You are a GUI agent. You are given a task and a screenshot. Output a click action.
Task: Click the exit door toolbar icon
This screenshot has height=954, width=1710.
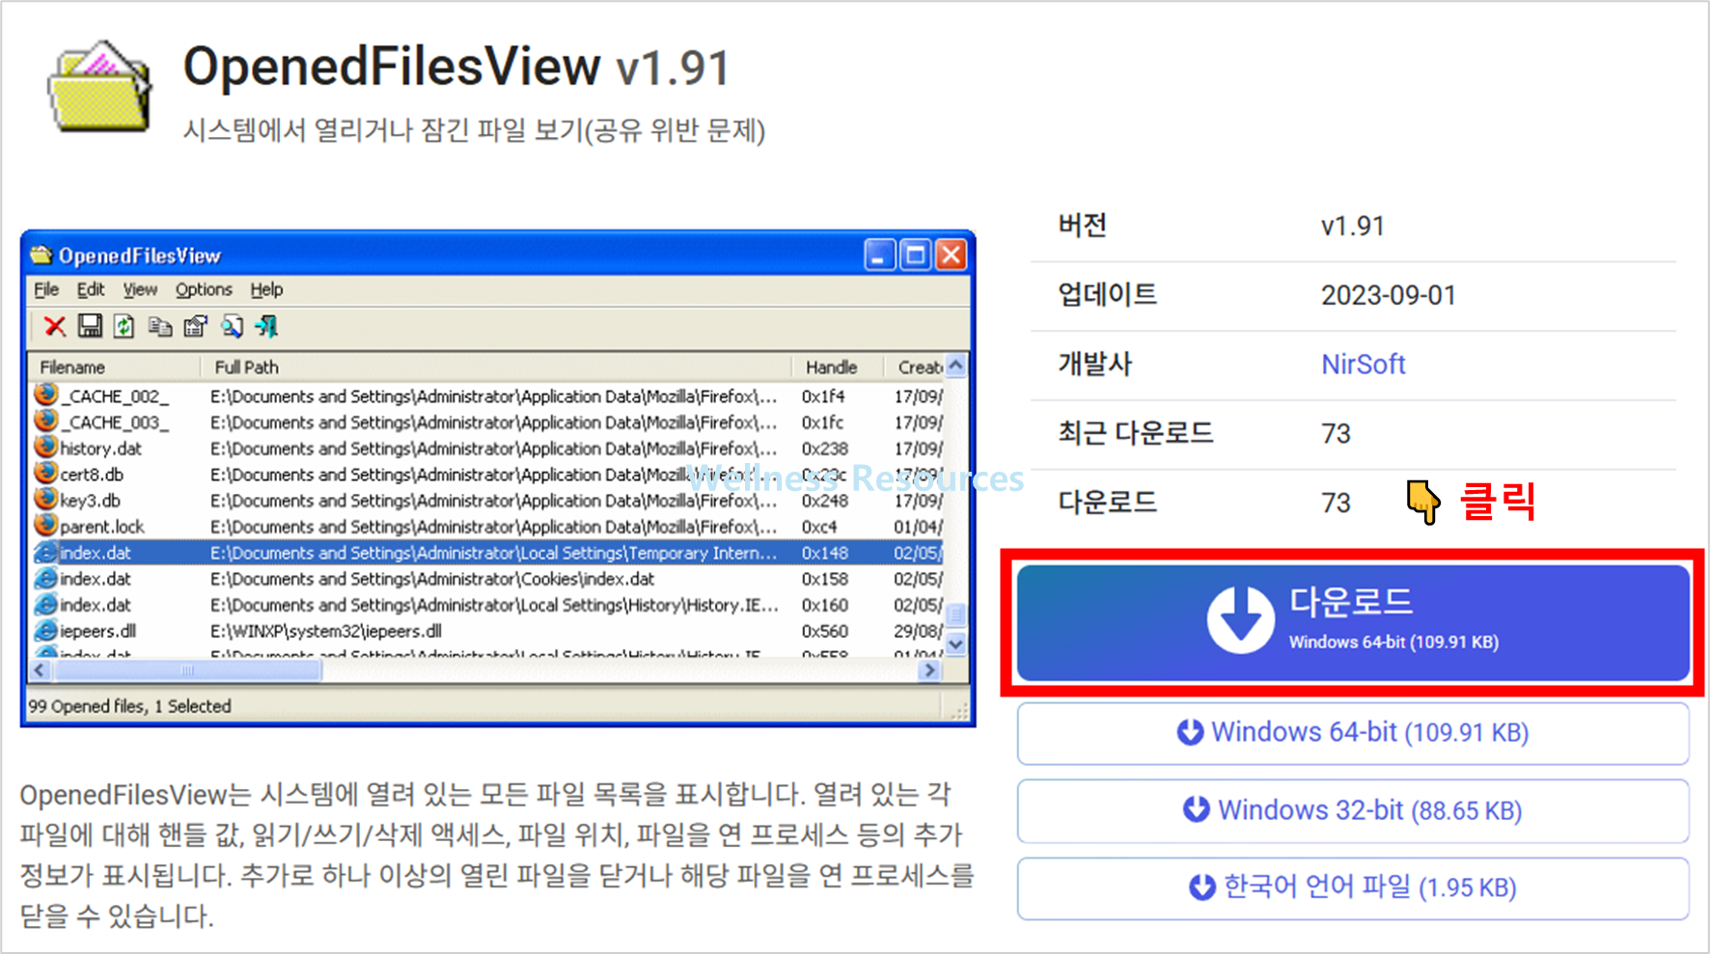266,326
